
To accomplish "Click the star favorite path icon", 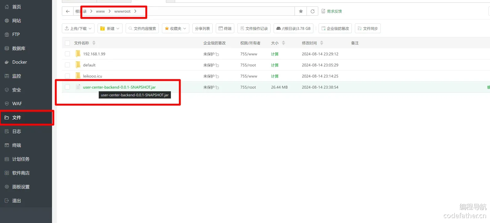I will 301,11.
